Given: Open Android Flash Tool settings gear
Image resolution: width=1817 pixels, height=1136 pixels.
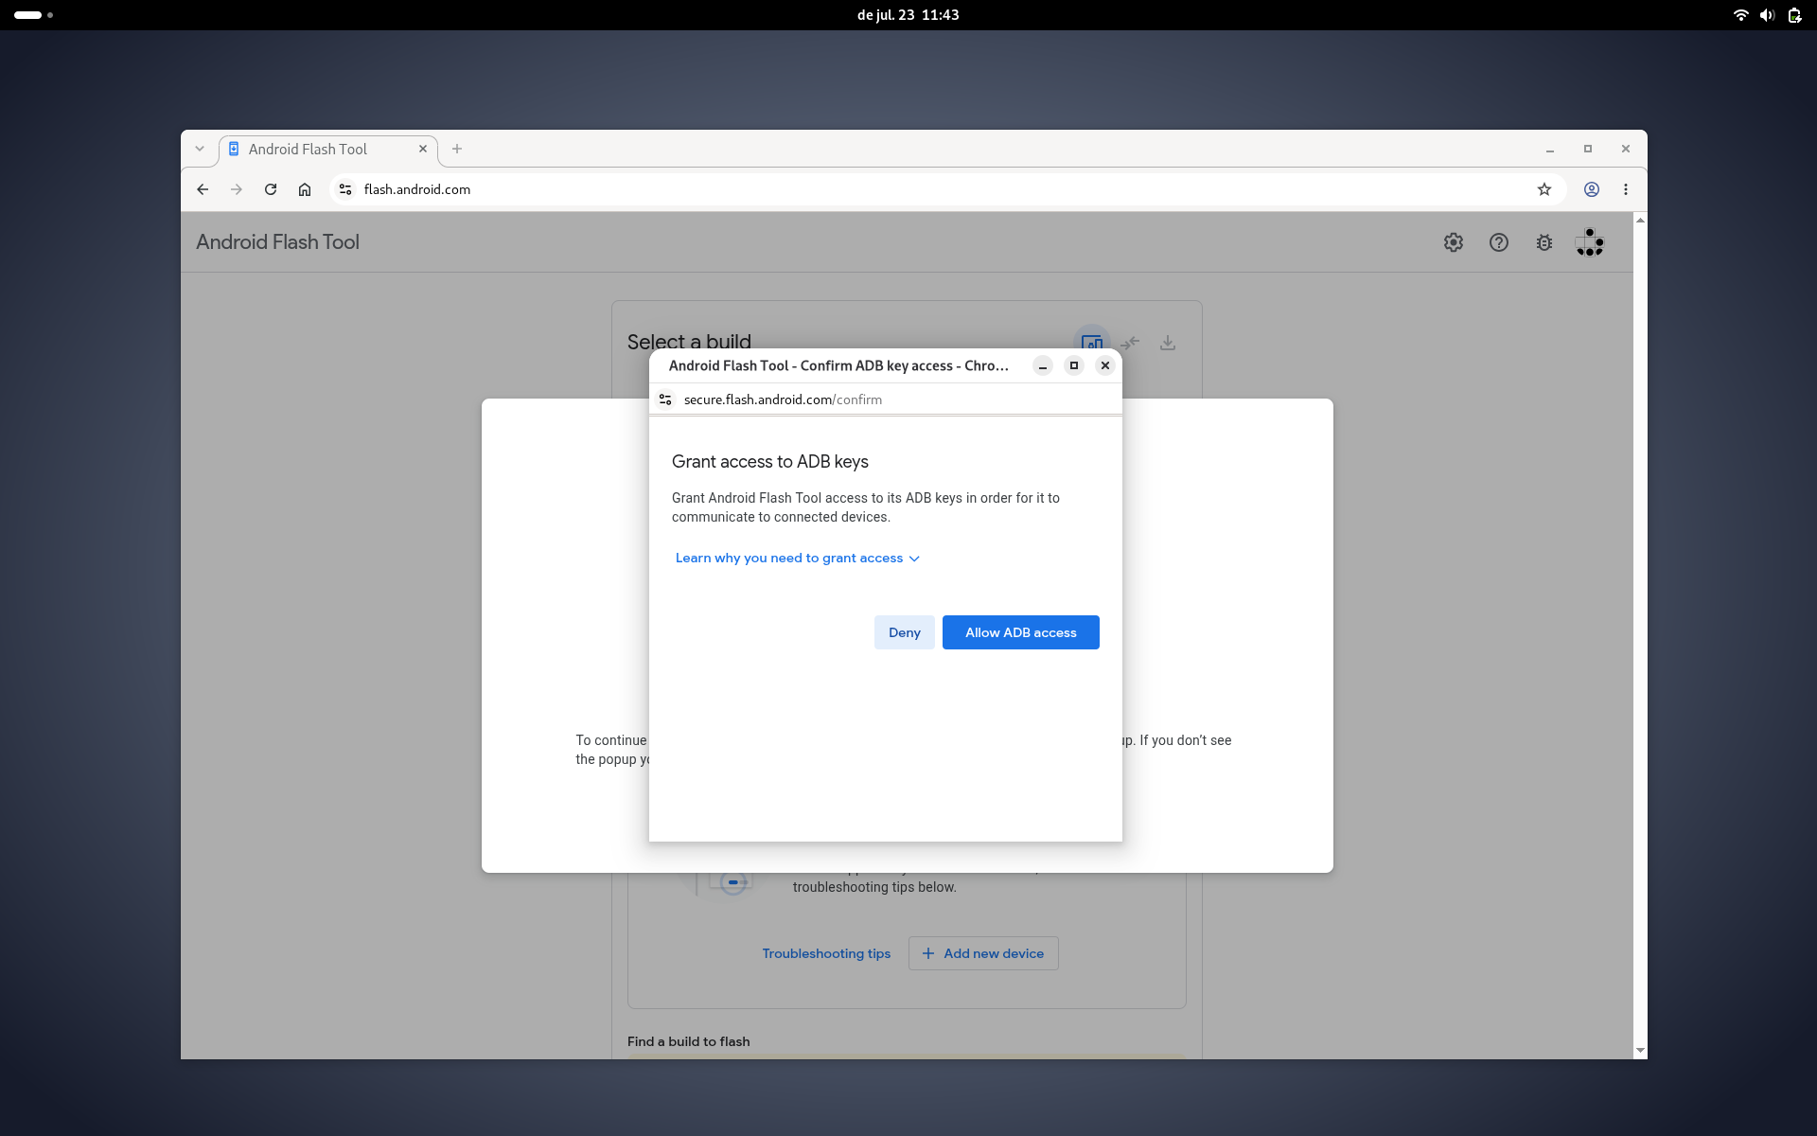Looking at the screenshot, I should click(1454, 242).
